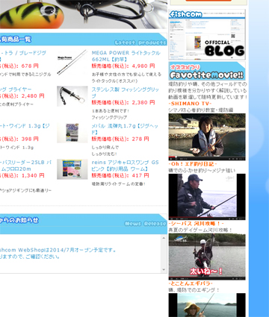The image size is (269, 317).
Task: Click the MEGA POWER fishing rod thumbnail
Action: click(x=72, y=62)
